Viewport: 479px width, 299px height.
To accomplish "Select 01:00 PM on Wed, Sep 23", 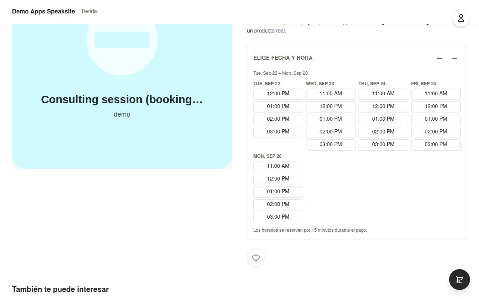I will click(331, 119).
